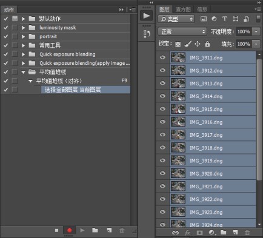Create a new action in the Actions panel
The width and height of the screenshot is (263, 238).
(109, 230)
